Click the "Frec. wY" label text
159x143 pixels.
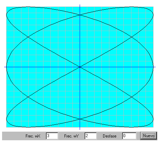(x=71, y=136)
